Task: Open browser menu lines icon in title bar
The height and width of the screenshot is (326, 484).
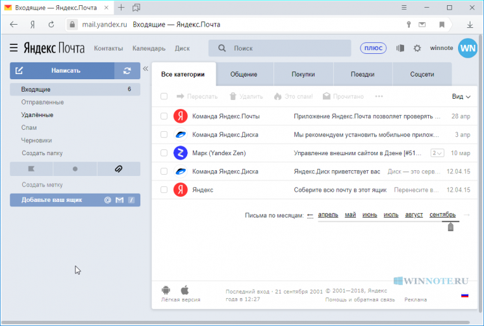Action: (x=404, y=7)
